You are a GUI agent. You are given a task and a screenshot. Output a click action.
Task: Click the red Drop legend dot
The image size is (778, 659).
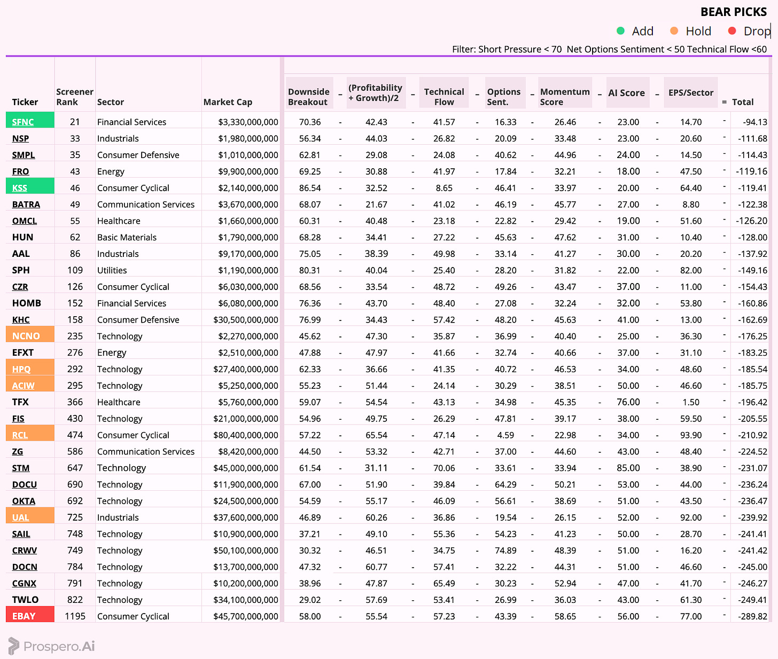[732, 31]
